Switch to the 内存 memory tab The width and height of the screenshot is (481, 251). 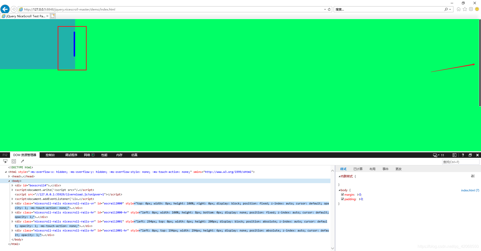pyautogui.click(x=119, y=155)
